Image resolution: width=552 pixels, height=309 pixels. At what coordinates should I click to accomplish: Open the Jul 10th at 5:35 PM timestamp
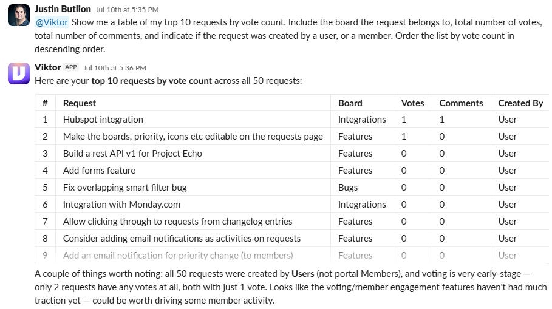click(127, 10)
